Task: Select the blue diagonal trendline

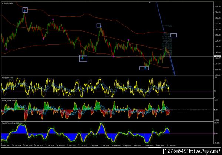Action: pyautogui.click(x=166, y=38)
